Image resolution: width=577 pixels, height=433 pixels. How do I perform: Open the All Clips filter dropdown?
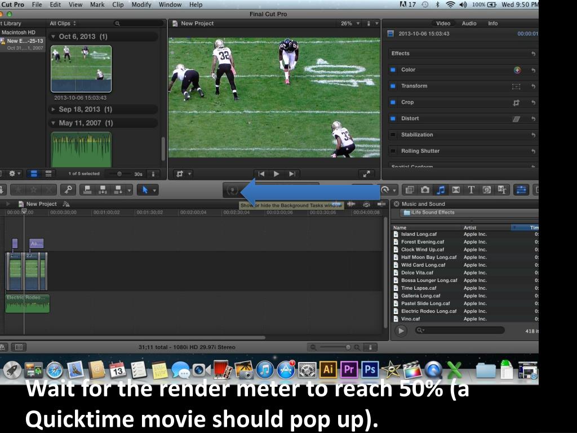pyautogui.click(x=63, y=23)
